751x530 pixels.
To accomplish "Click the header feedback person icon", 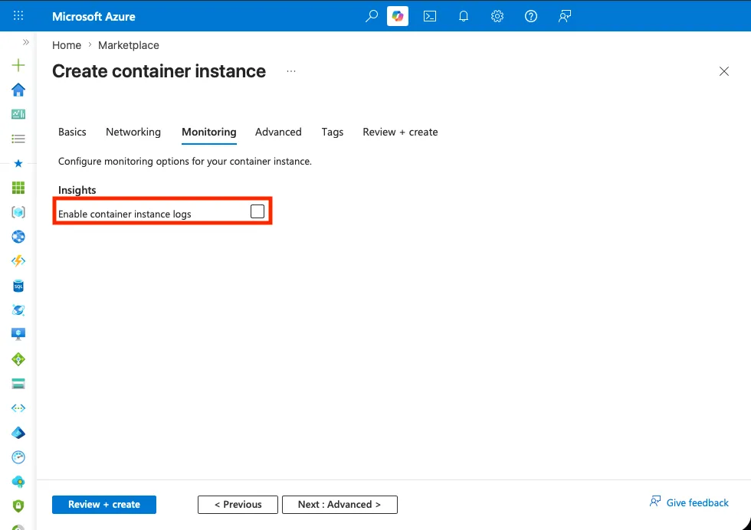I will click(565, 16).
